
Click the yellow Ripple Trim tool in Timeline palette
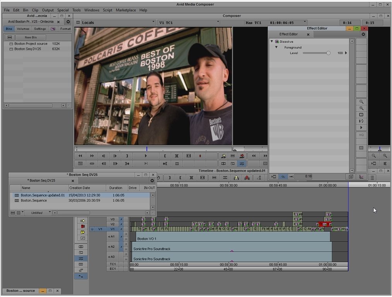click(x=82, y=232)
